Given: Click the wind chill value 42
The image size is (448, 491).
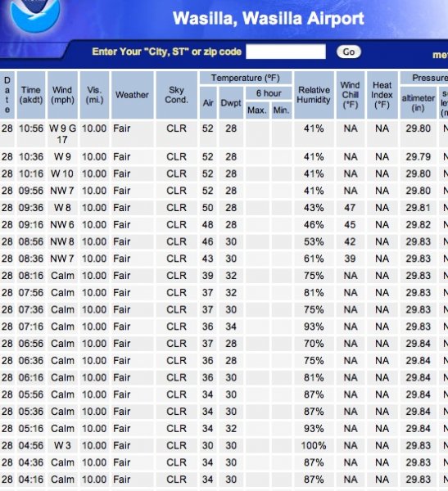Looking at the screenshot, I should [351, 241].
